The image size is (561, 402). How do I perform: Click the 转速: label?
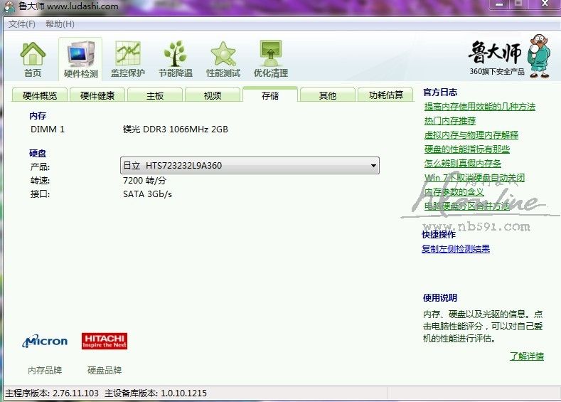pyautogui.click(x=40, y=181)
